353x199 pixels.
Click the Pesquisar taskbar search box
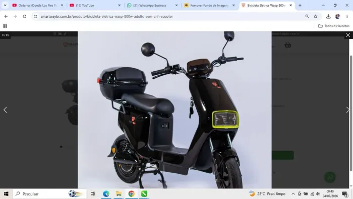(x=49, y=194)
